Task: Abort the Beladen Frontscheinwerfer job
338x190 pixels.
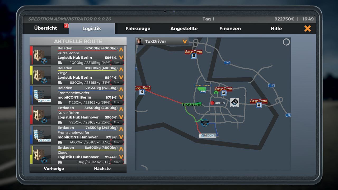Action: point(117,102)
